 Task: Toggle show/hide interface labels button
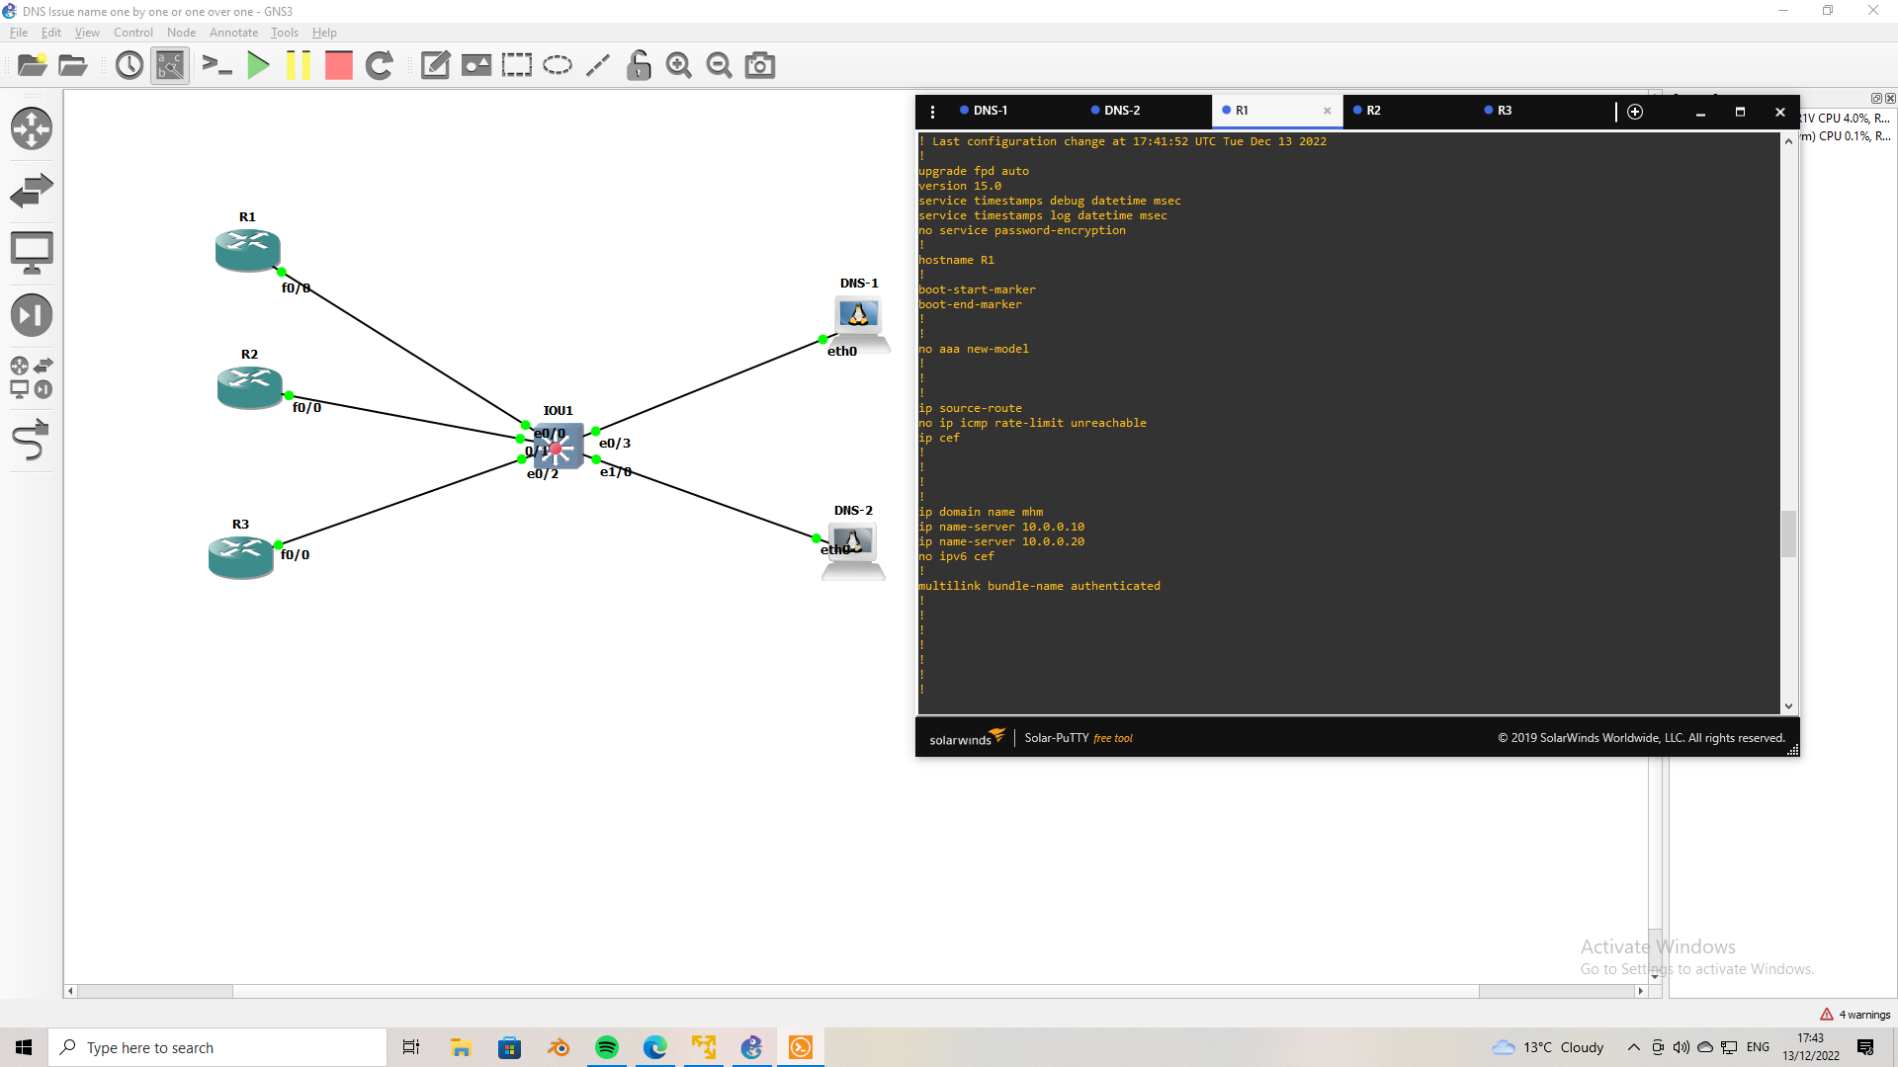[x=170, y=66]
